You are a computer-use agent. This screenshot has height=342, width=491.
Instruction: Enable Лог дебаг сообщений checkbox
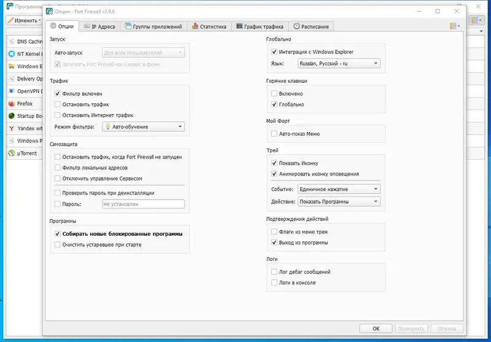pos(274,272)
